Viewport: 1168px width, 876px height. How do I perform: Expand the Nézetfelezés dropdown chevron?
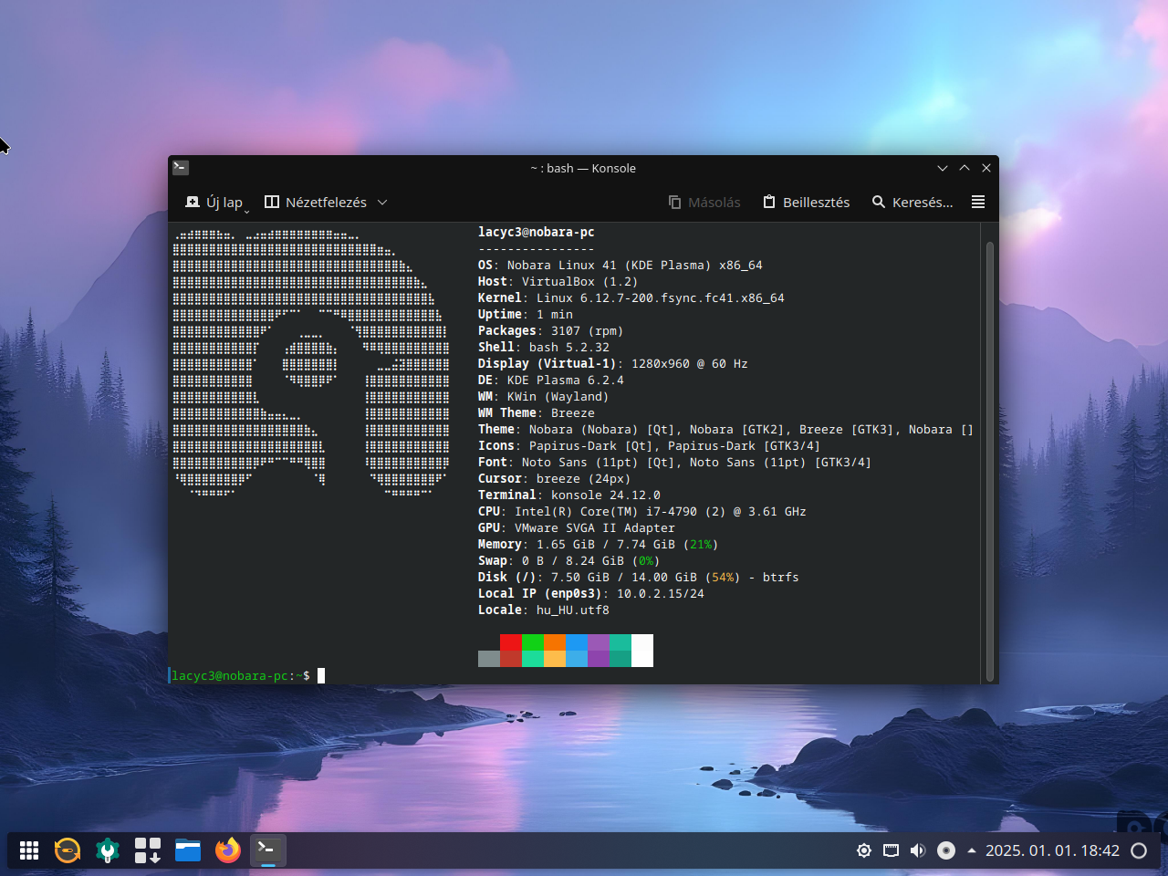[382, 202]
